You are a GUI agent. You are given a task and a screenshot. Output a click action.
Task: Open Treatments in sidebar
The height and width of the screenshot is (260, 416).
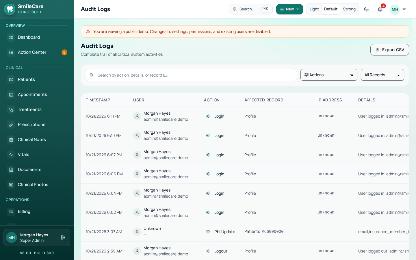(37, 109)
